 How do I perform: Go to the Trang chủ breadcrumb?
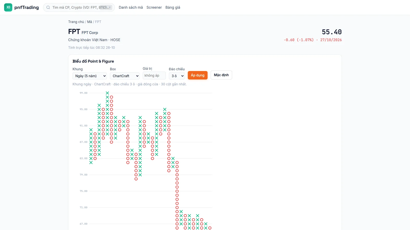click(x=76, y=22)
